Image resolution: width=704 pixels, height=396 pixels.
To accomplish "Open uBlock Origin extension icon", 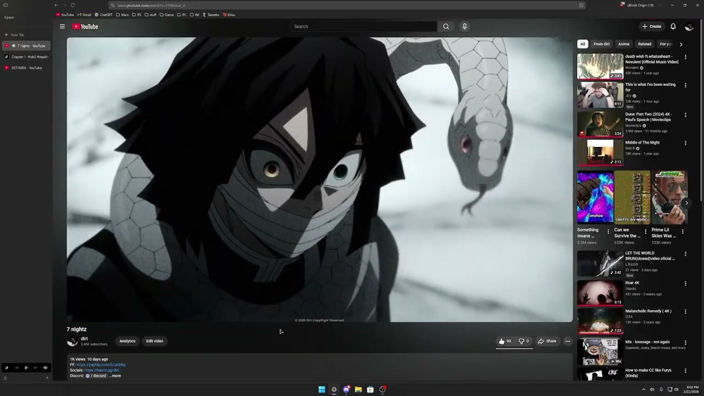I will (623, 5).
